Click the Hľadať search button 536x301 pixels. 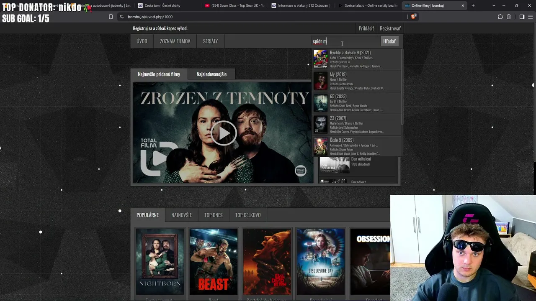tap(389, 41)
